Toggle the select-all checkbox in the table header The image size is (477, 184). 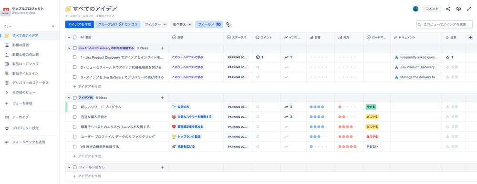tap(74, 37)
